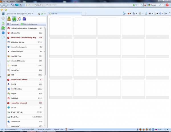
Task: Select the Fast Dial extension row
Action: point(25,65)
